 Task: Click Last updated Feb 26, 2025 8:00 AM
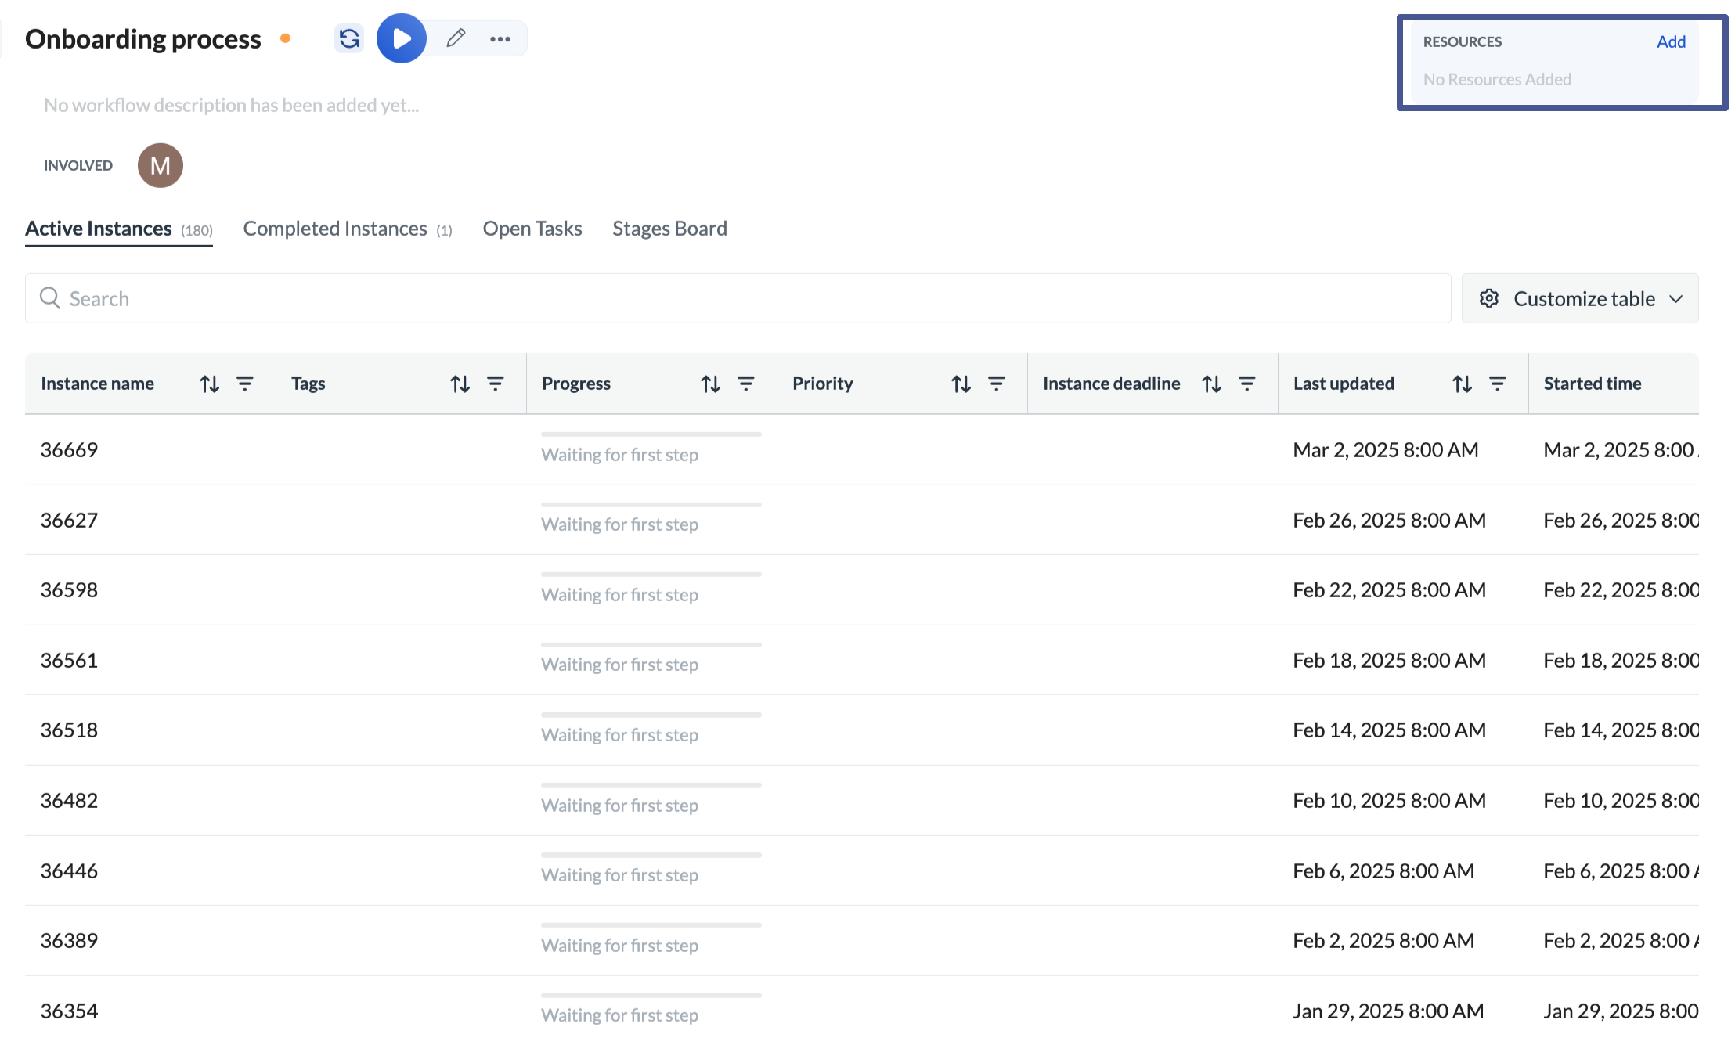(1389, 520)
